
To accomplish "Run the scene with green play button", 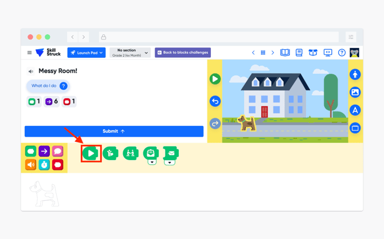I will [215, 79].
